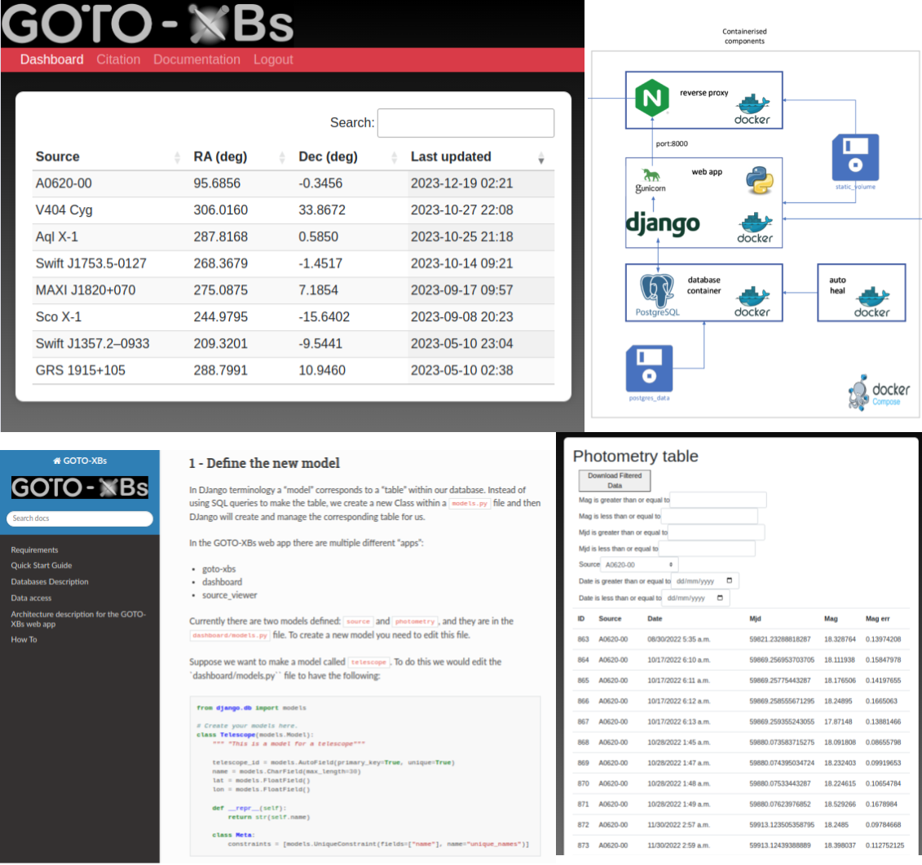Open Documentation from the red navbar
The width and height of the screenshot is (922, 865).
197,60
